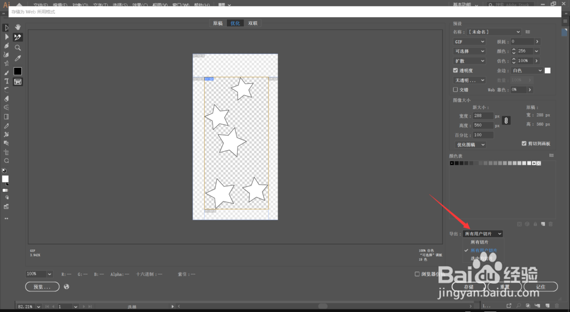Click create new layer icon in Illustrator panel

pyautogui.click(x=547, y=306)
